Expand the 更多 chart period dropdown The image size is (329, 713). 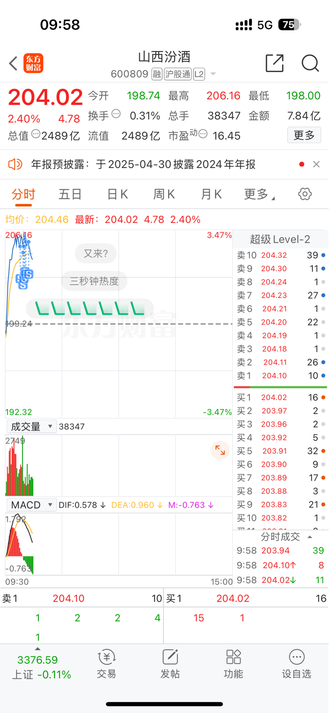click(x=259, y=194)
